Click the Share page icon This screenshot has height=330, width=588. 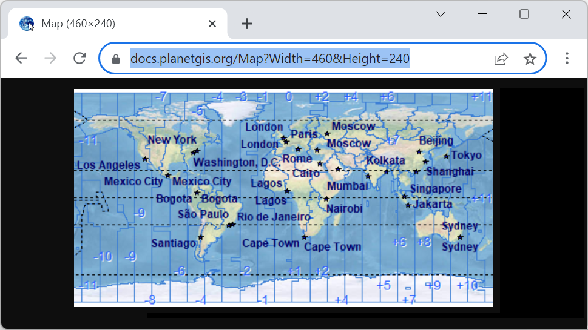[x=501, y=59]
